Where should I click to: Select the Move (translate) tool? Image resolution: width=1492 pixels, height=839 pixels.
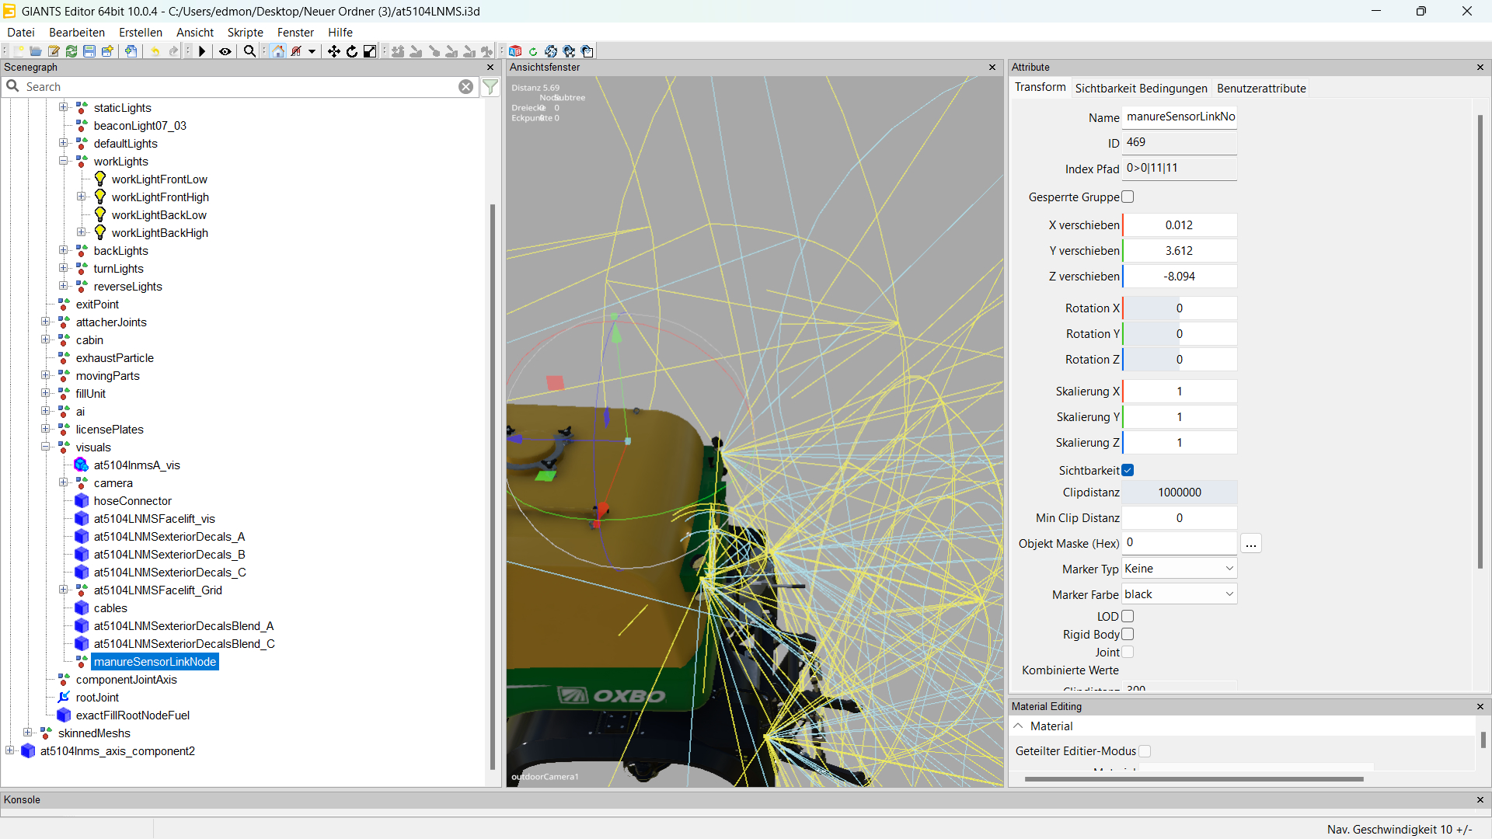click(334, 51)
